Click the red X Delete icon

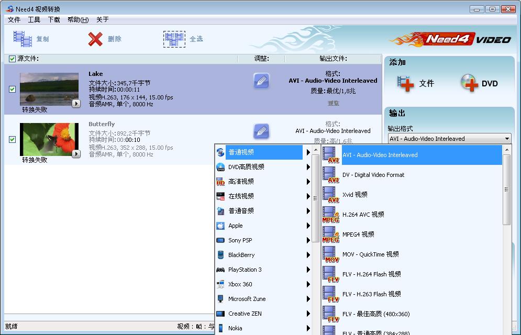click(x=95, y=39)
